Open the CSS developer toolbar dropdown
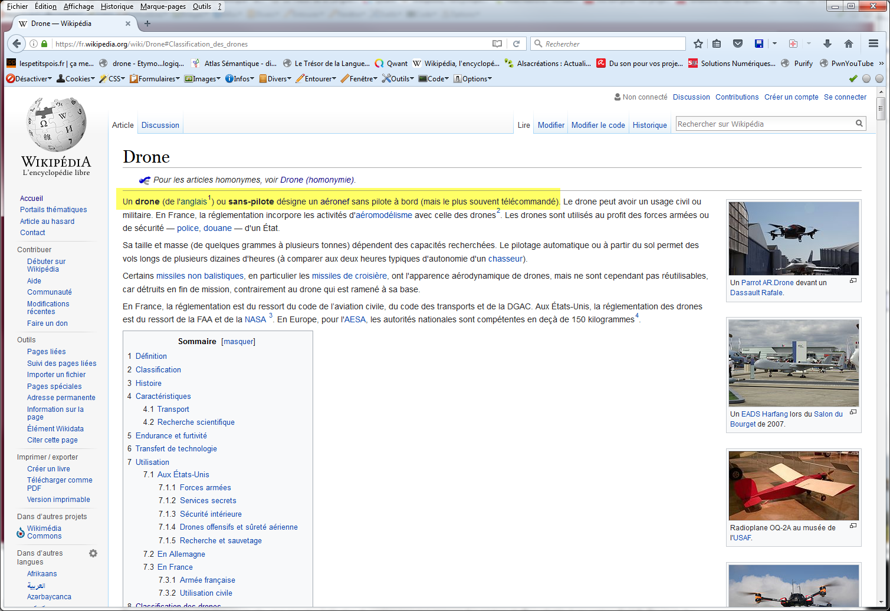 click(x=112, y=79)
